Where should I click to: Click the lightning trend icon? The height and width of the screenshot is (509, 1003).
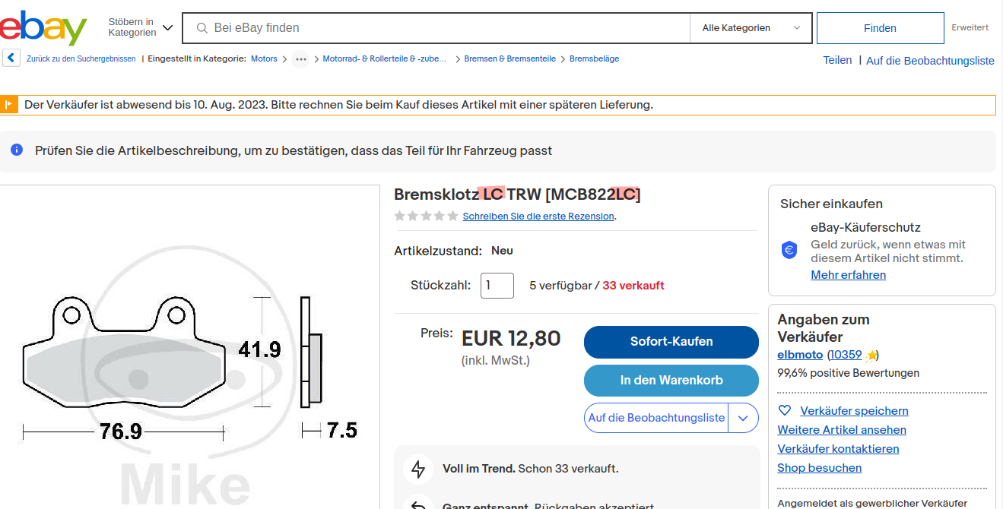tap(418, 469)
